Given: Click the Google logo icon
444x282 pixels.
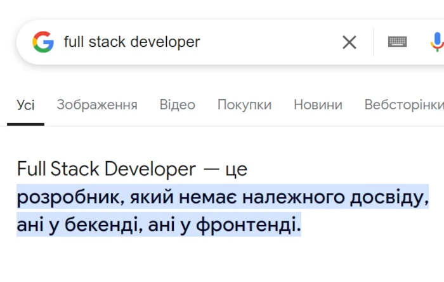Looking at the screenshot, I should 43,42.
